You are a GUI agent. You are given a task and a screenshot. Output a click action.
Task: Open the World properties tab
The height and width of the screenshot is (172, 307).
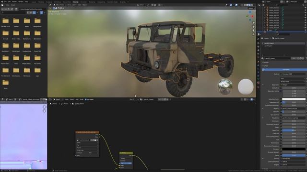tap(259, 58)
